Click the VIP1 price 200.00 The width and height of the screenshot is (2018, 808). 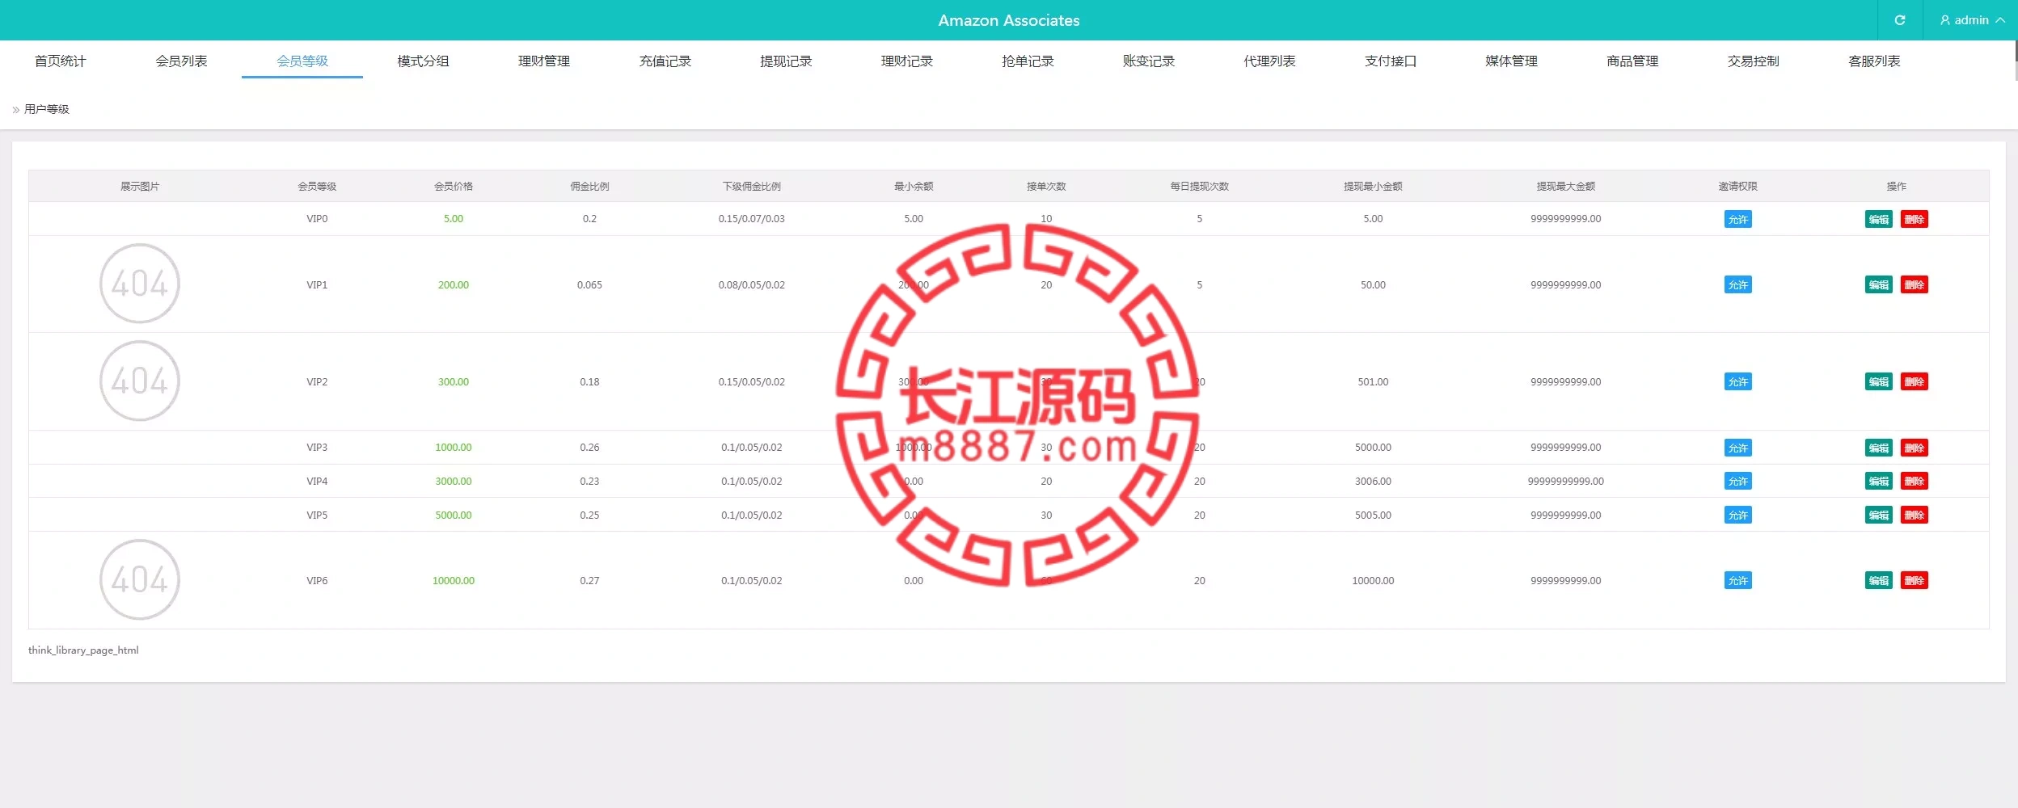454,284
